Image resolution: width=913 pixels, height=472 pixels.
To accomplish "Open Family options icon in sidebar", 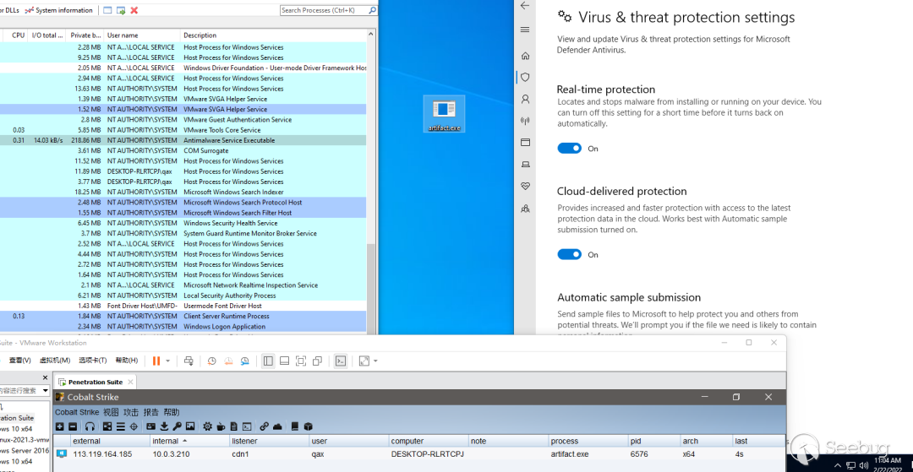I will click(525, 208).
